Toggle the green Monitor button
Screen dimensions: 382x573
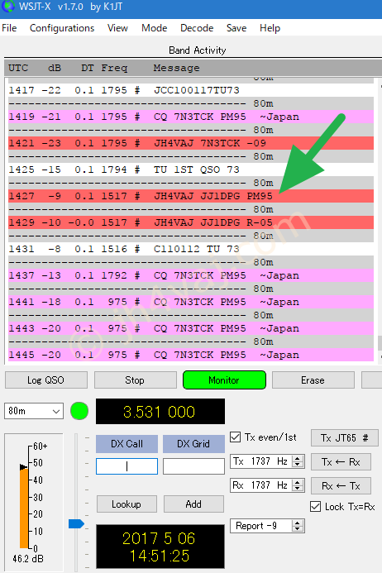coord(224,380)
